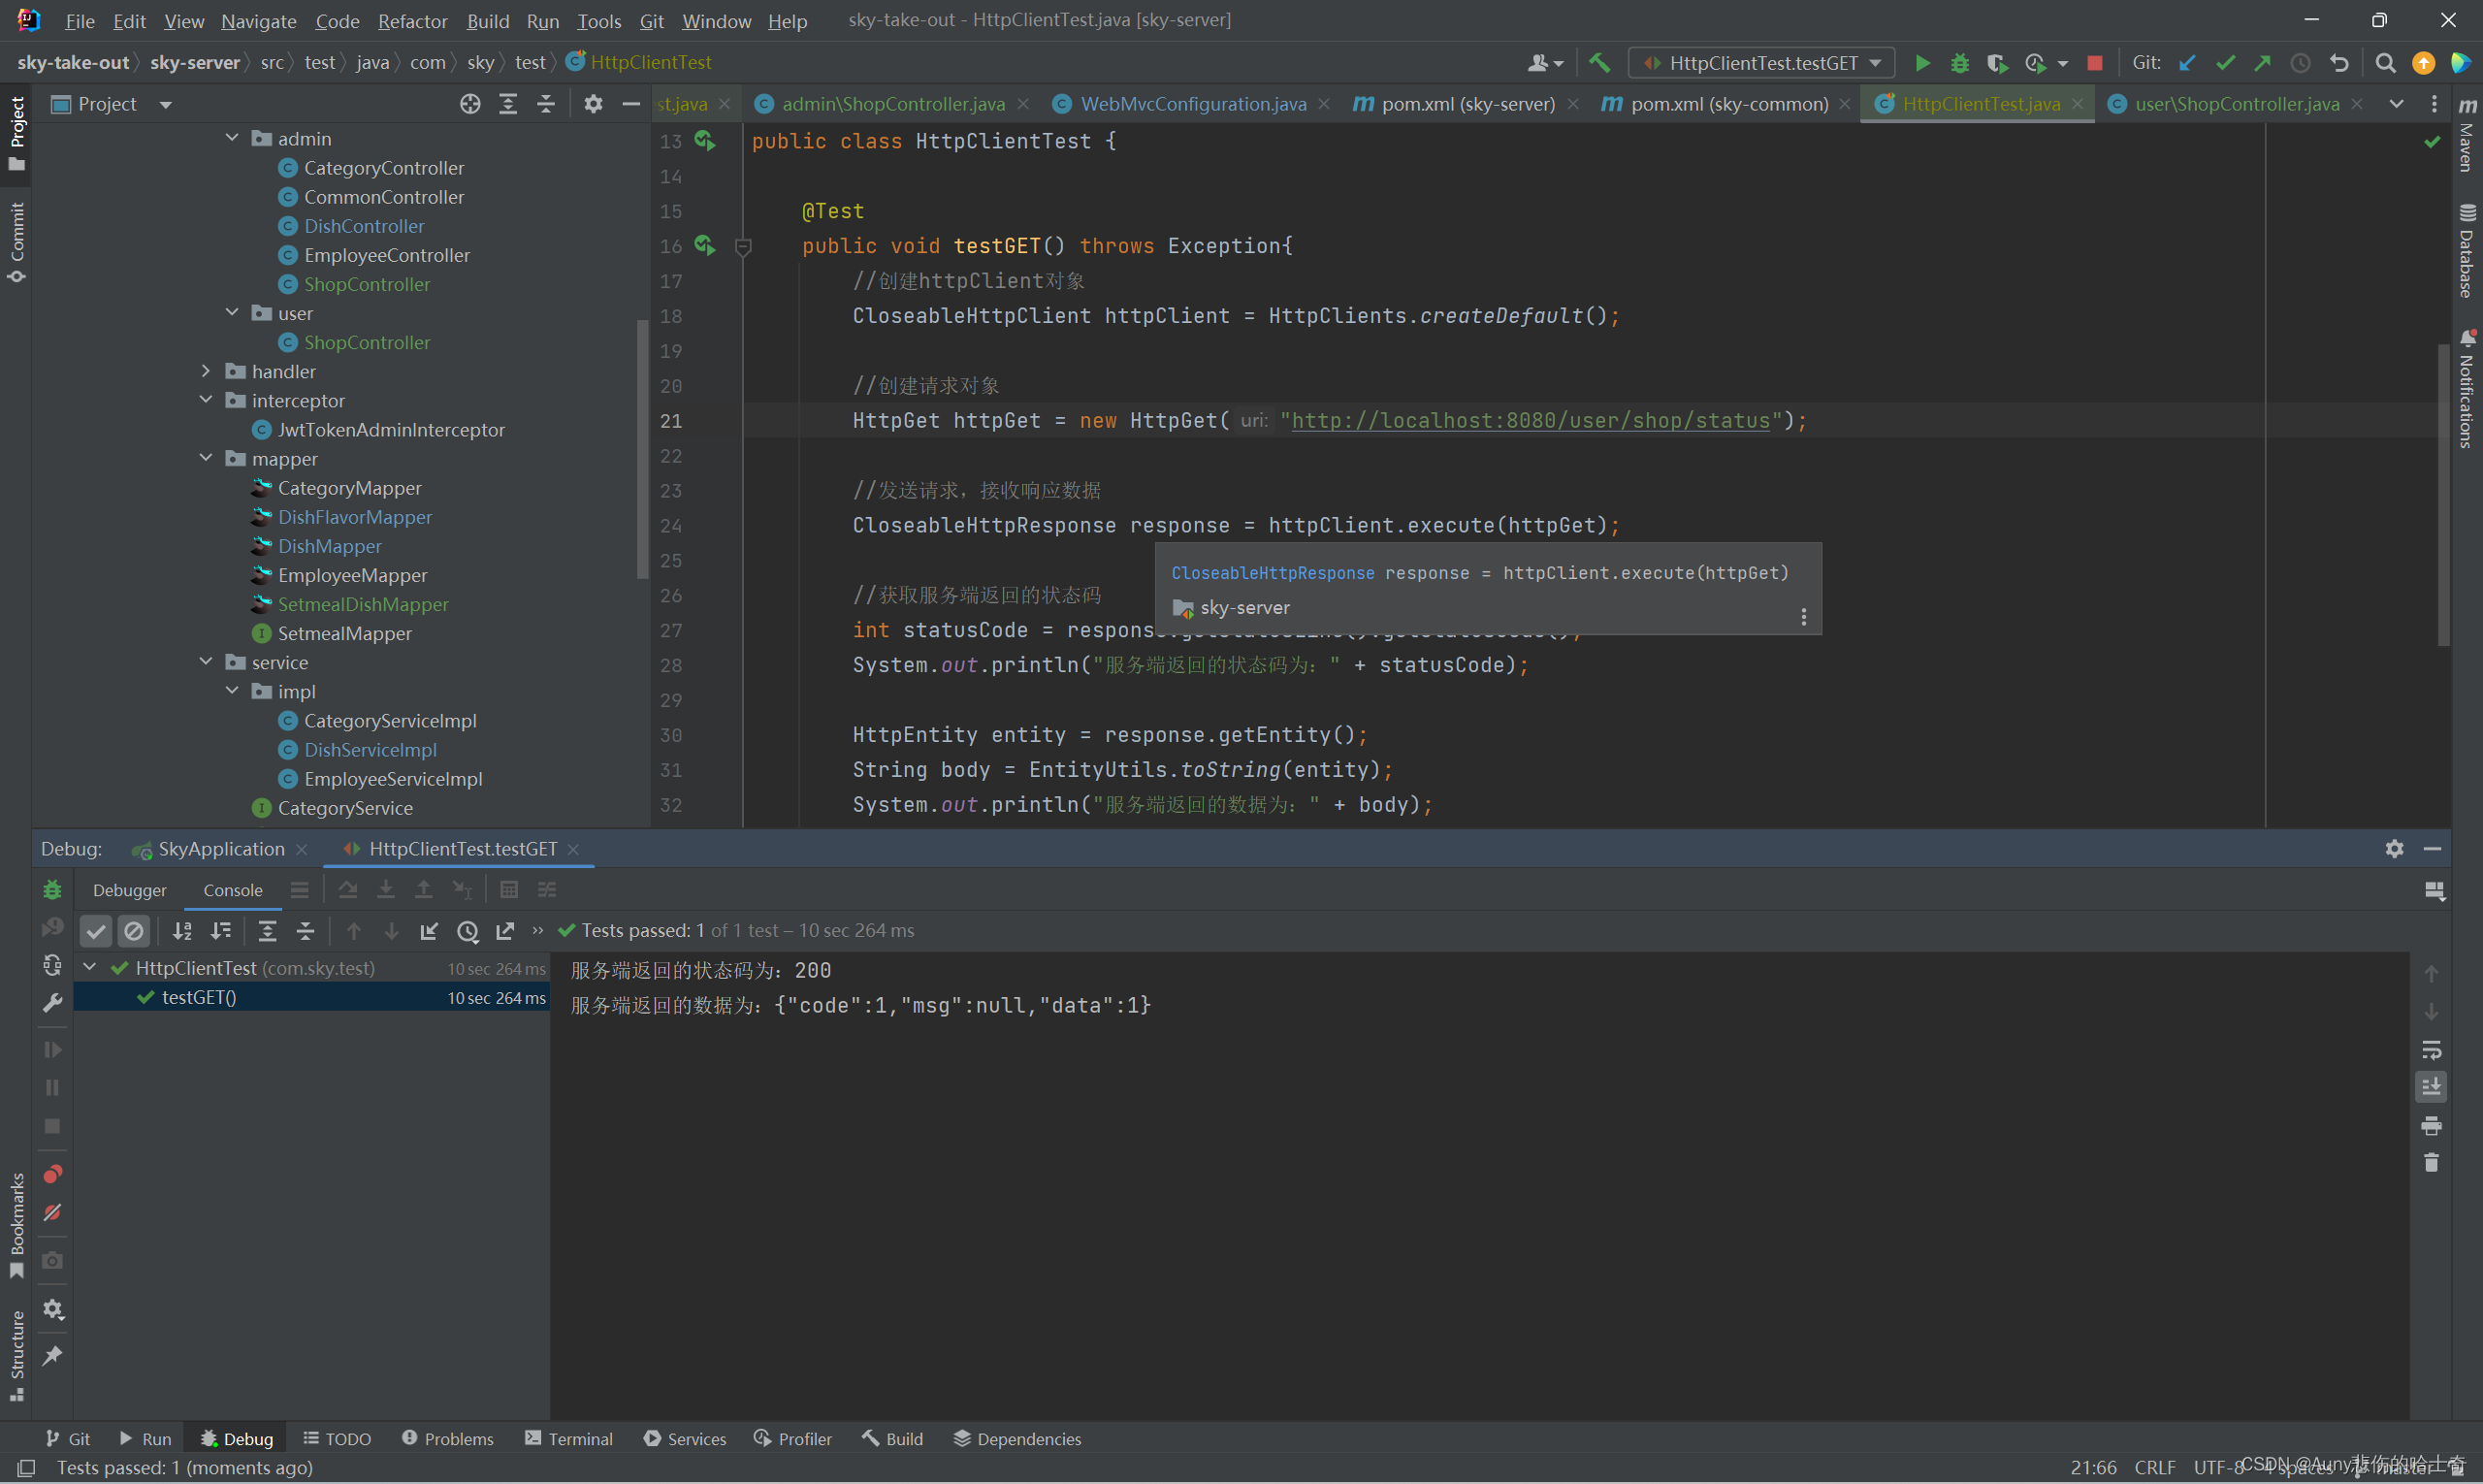Toggle Show Ignored tests button

pyautogui.click(x=134, y=931)
